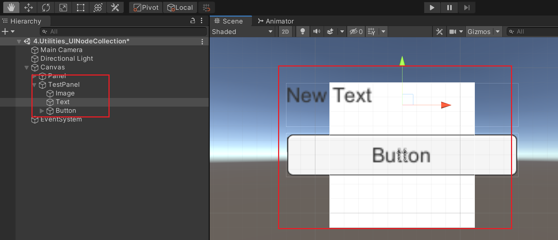Lock the Hierarchy panel

pyautogui.click(x=193, y=21)
